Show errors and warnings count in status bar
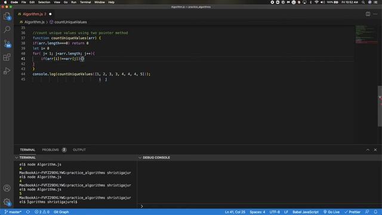Viewport: 382px width, 215px height. click(42, 212)
